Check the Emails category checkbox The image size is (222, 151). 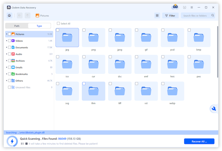pos(9,67)
